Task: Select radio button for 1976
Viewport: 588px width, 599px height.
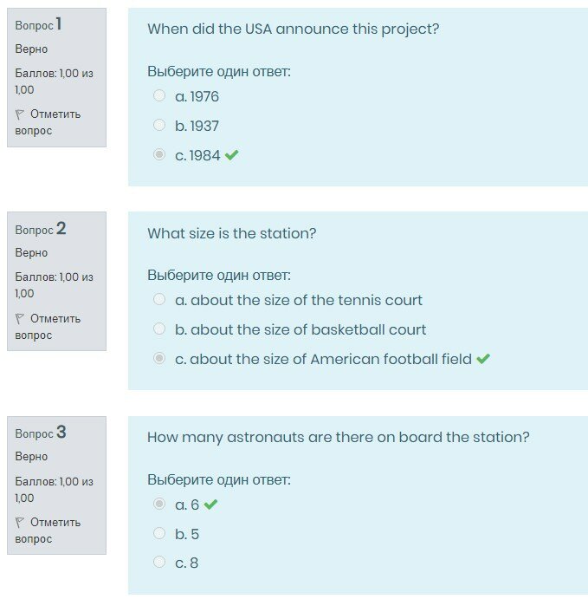Action: [159, 96]
